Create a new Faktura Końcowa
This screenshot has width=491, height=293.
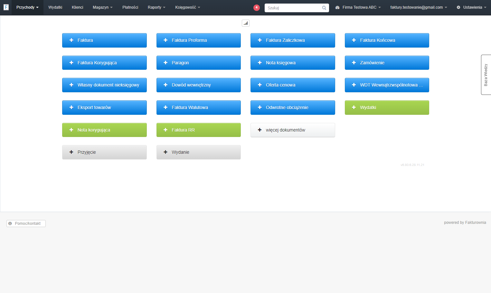(x=387, y=40)
